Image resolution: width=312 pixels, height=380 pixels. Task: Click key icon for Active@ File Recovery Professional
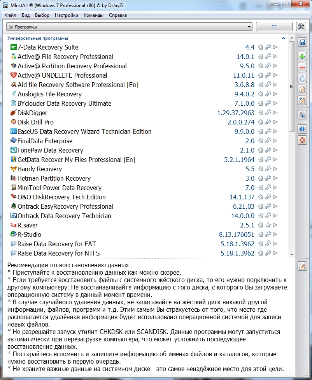coord(268,57)
